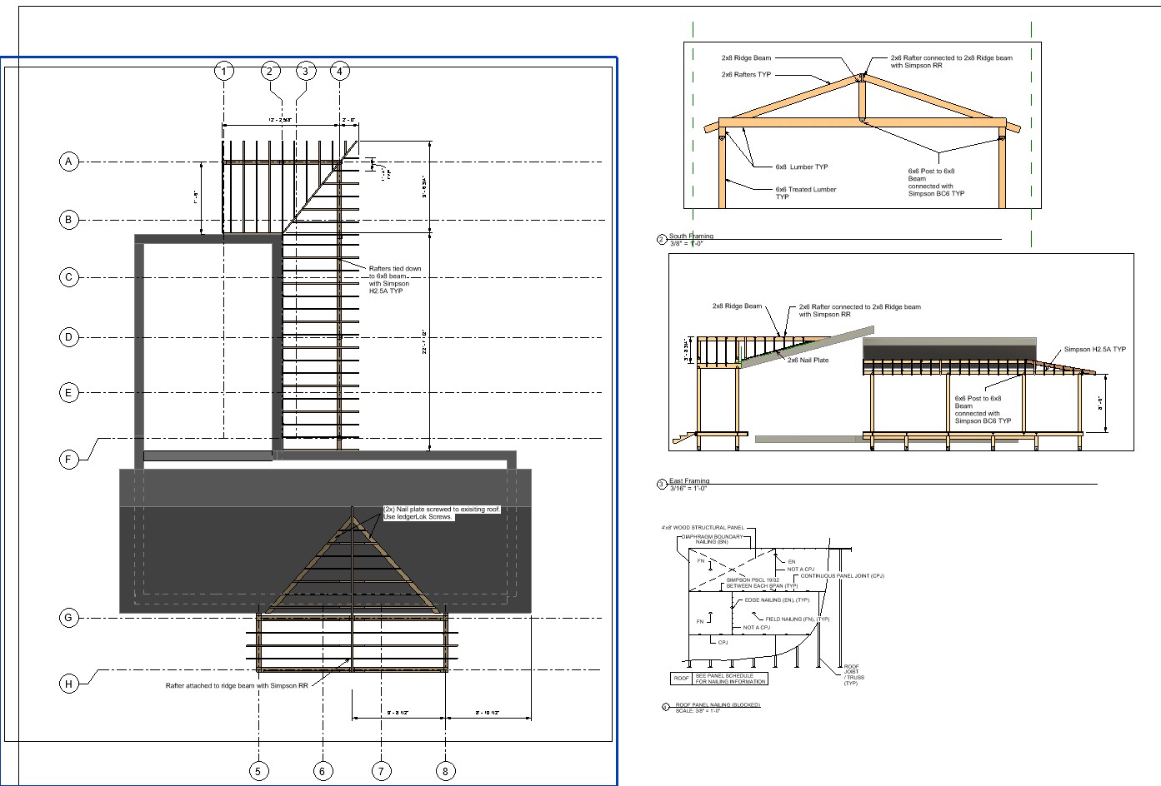Click the South Framing view number bubble

pos(662,240)
